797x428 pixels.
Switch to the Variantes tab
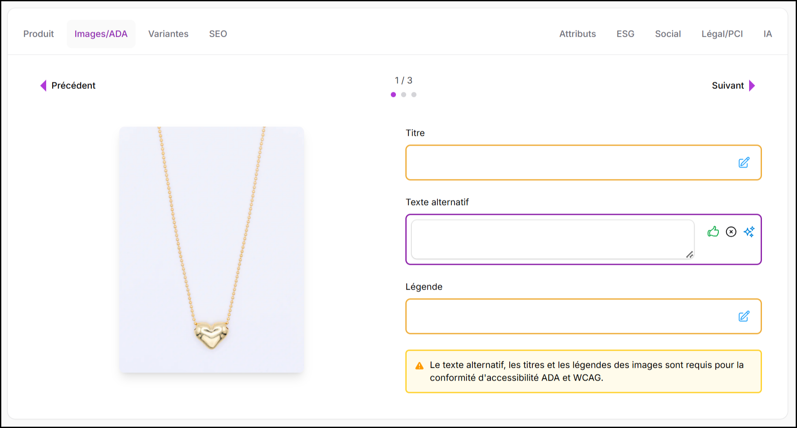point(168,34)
